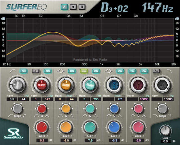Switch orange band to Pitch mode

coord(69,96)
